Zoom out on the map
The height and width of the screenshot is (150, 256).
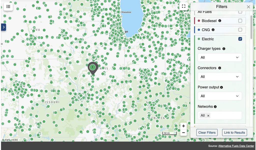(x=183, y=133)
